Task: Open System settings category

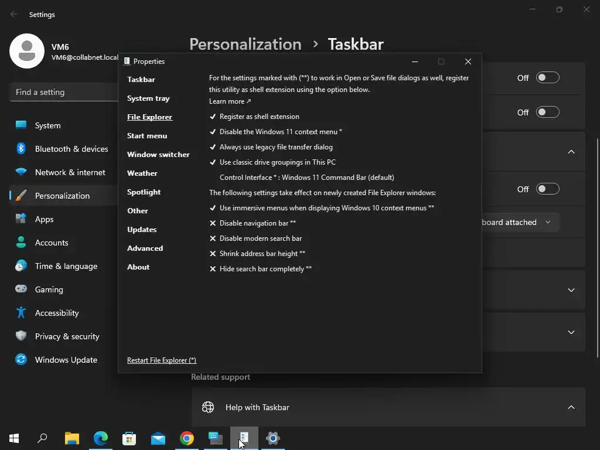Action: coord(63,125)
